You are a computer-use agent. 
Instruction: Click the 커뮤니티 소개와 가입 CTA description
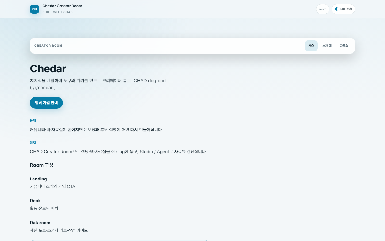(x=53, y=186)
